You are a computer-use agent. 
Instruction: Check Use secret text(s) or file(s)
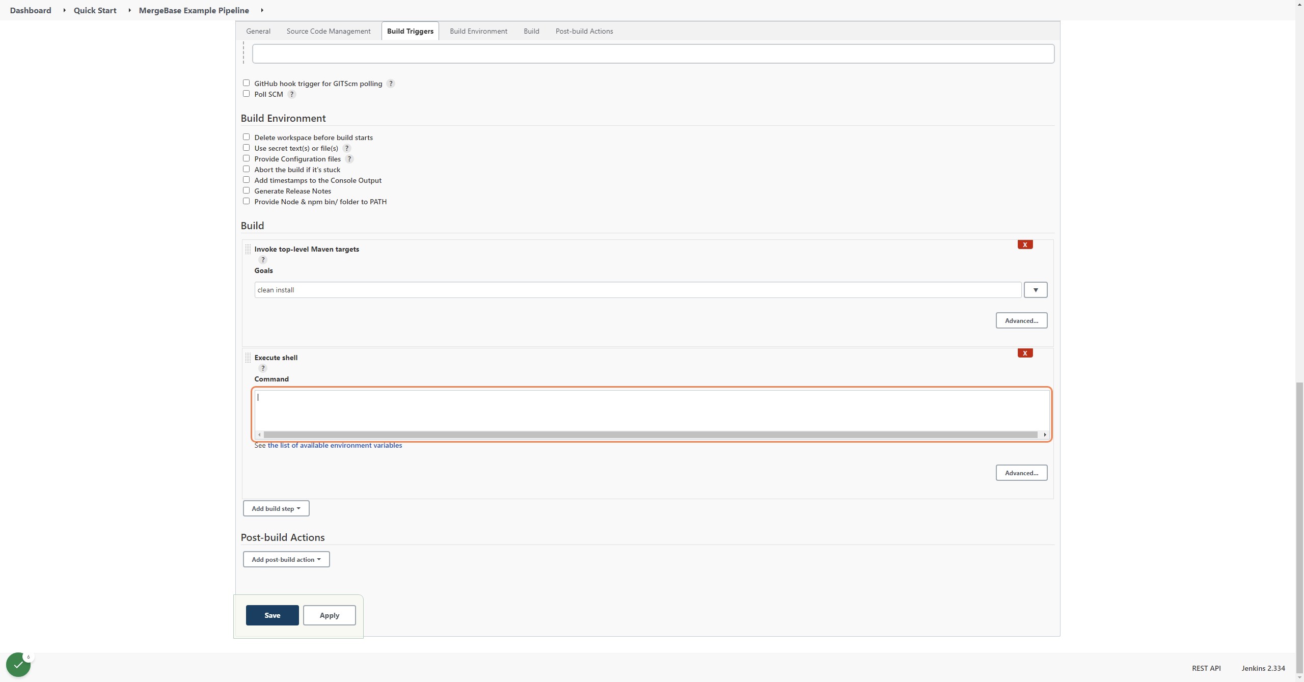246,147
